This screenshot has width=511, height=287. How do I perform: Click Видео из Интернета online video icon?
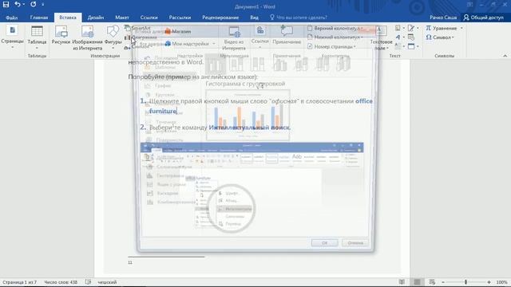pos(234,37)
